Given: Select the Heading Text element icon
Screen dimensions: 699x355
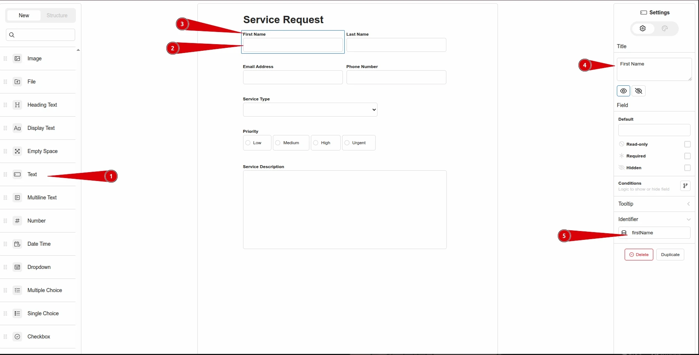Looking at the screenshot, I should point(17,105).
